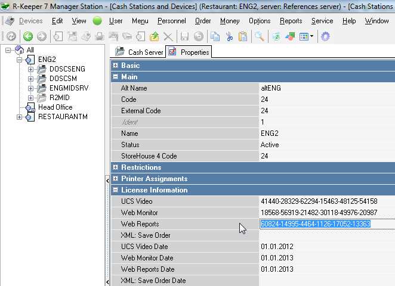Click the grid view toolbar icon
The image size is (395, 286).
coord(304,37)
